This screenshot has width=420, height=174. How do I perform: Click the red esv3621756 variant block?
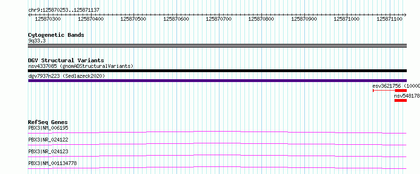[401, 91]
